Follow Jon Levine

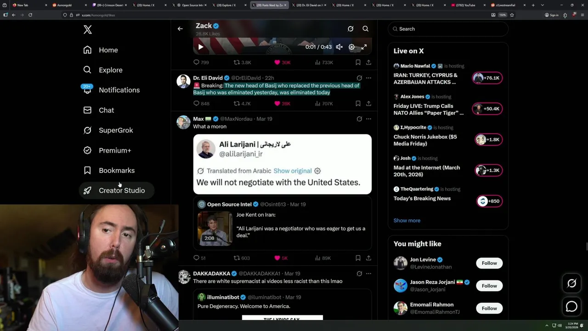click(x=489, y=263)
